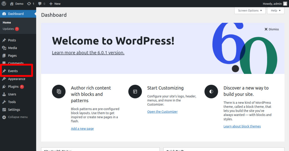The image size is (289, 151).
Task: Click the Posts pin icon
Action: [4, 40]
